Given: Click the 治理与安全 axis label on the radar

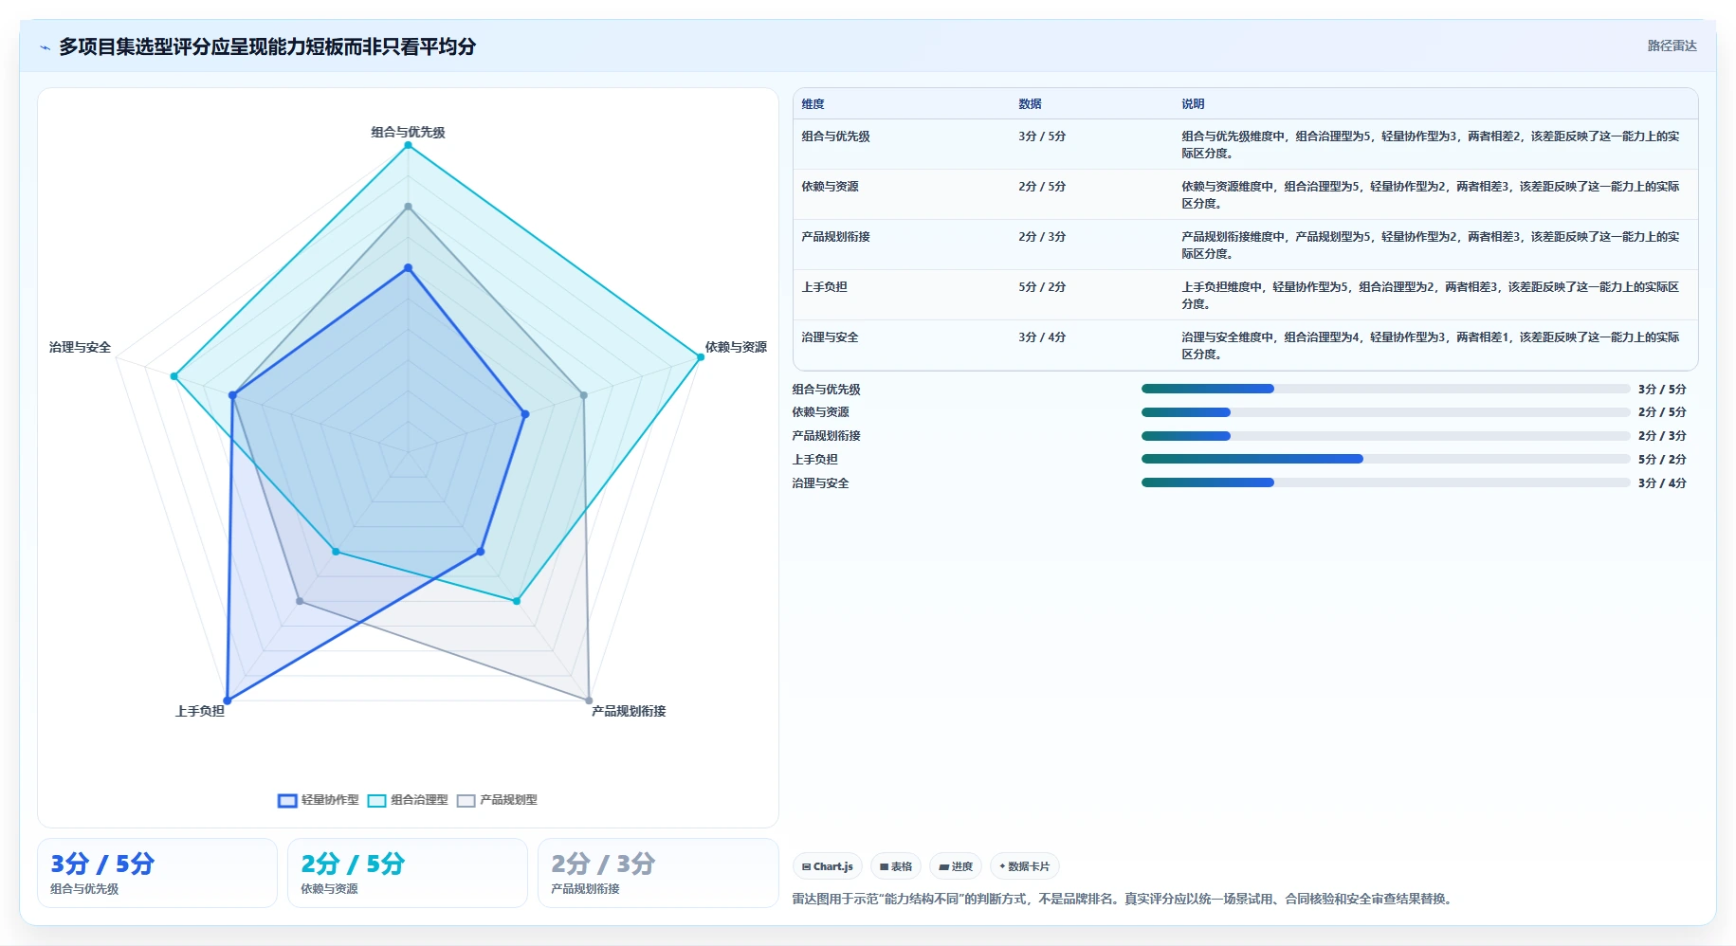Looking at the screenshot, I should click(80, 348).
